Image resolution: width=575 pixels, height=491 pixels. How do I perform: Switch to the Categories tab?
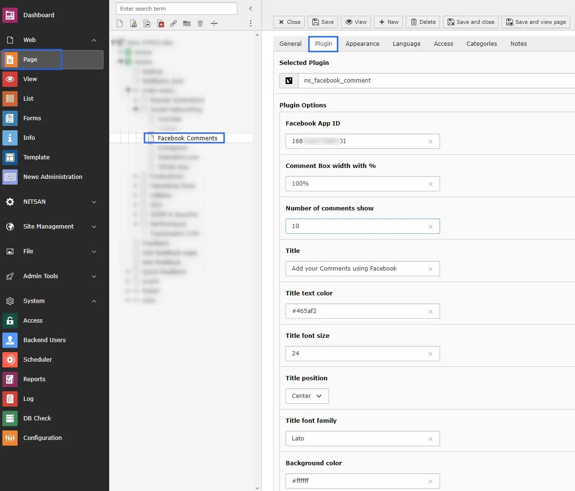(482, 44)
